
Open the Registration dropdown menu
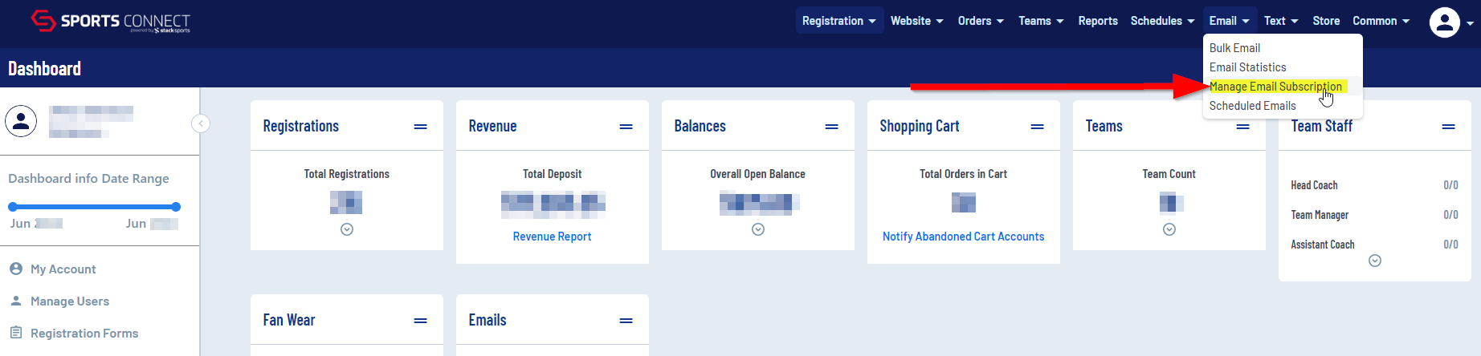(838, 21)
